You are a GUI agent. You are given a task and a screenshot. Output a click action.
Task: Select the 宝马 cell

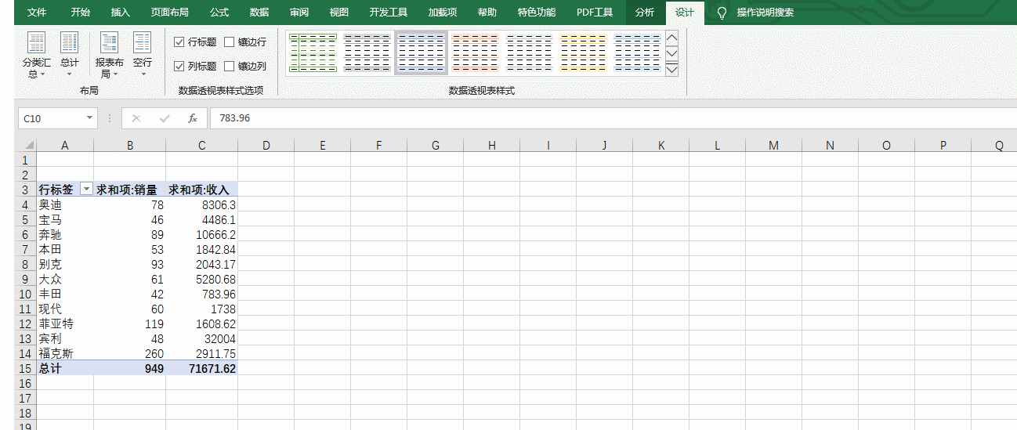point(65,219)
